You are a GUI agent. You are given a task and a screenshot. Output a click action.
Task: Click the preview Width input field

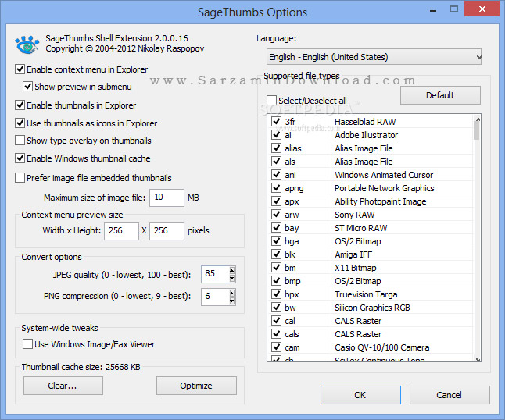click(121, 231)
